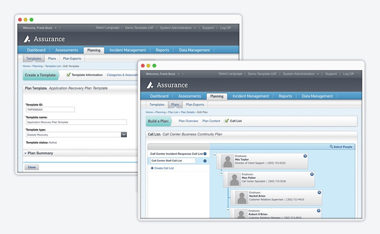The image size is (380, 234).
Task: Collapse Max Fisher's call tree branch
Action: click(x=221, y=173)
